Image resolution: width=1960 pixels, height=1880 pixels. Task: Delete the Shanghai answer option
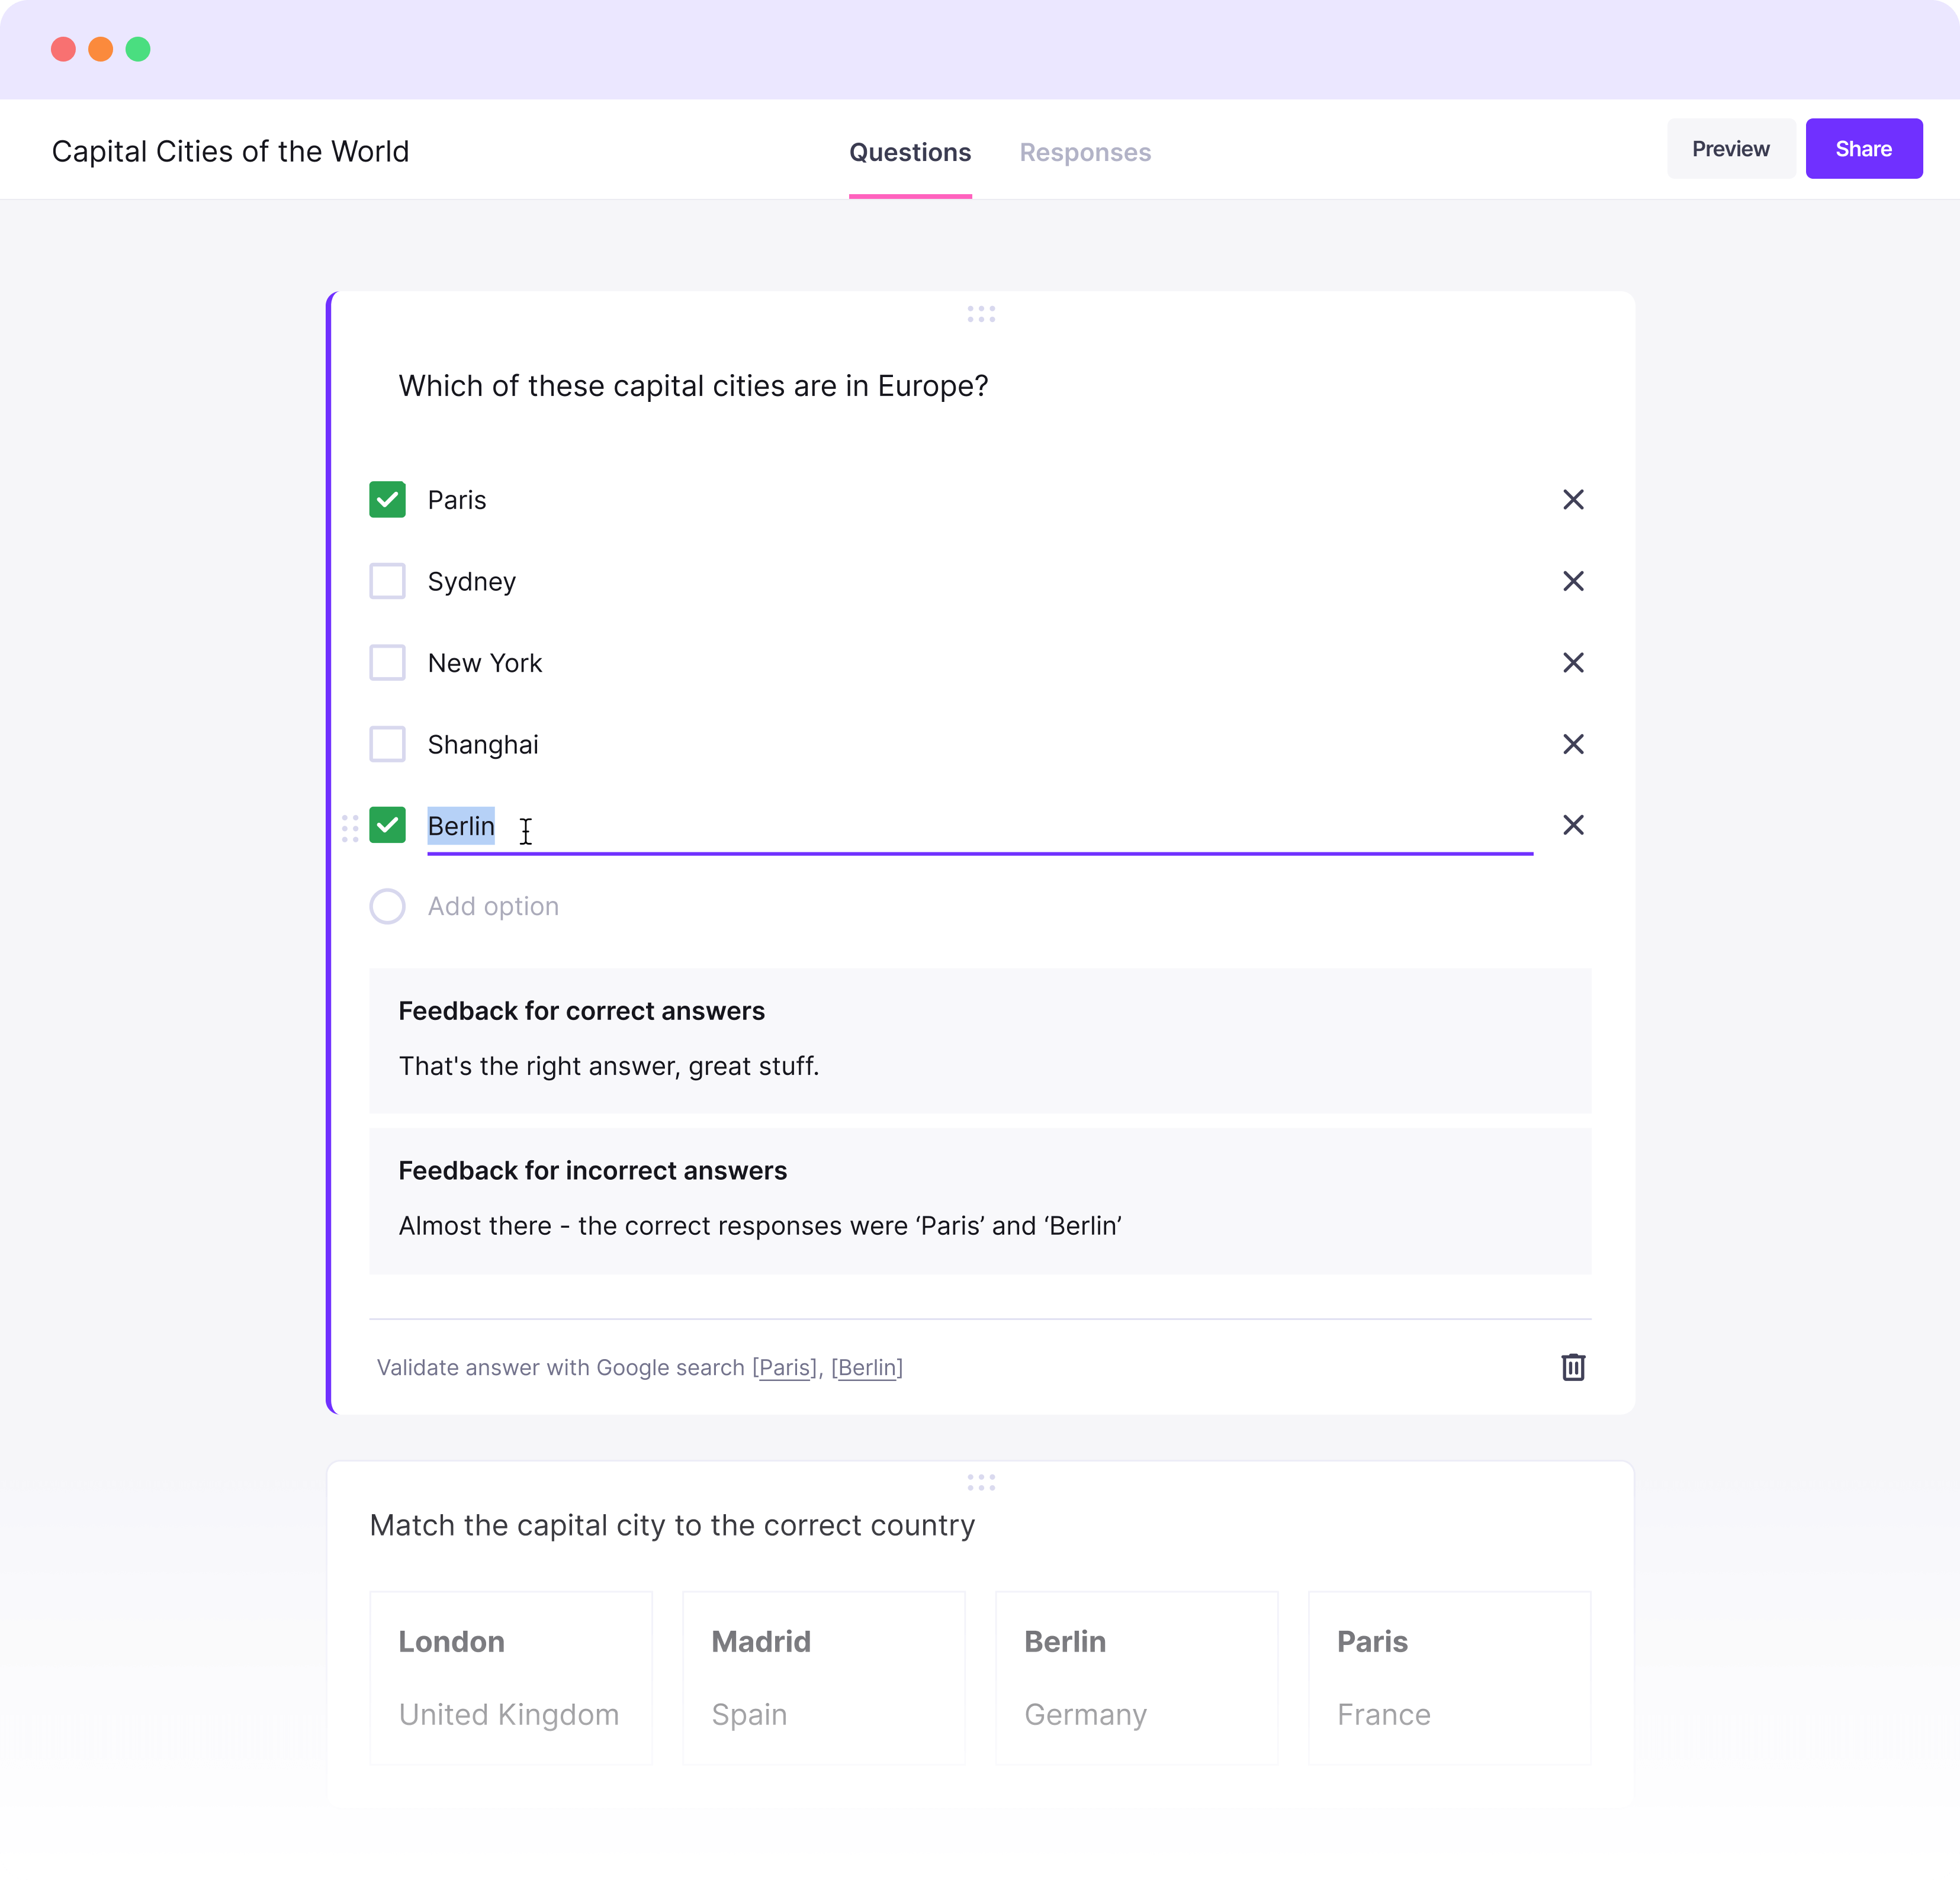1572,745
